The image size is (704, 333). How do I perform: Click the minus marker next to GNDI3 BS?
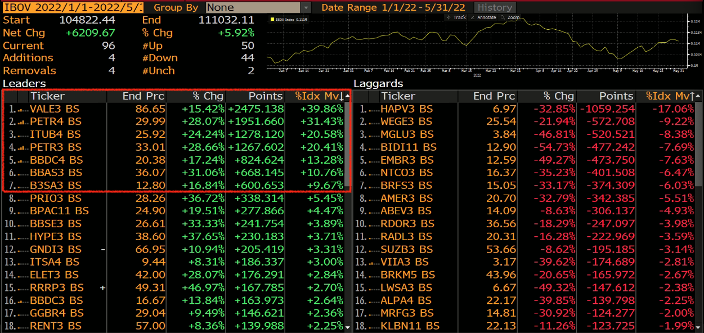point(103,249)
